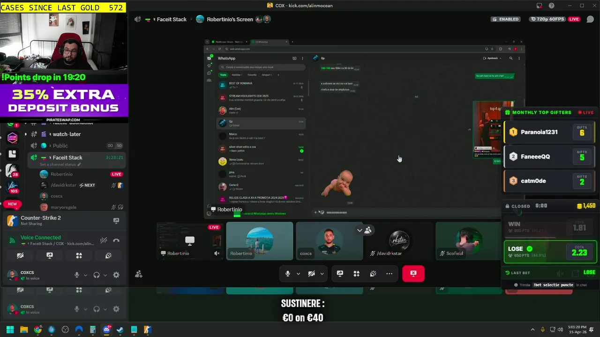600x337 pixels.
Task: Select the WIN bet option
Action: tap(551, 227)
